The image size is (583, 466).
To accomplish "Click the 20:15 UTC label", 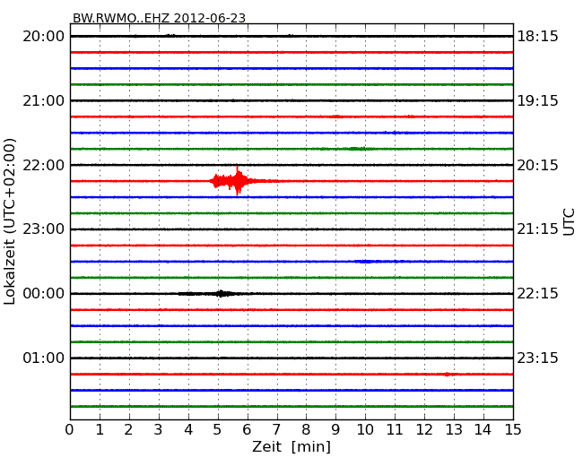I will click(x=537, y=165).
